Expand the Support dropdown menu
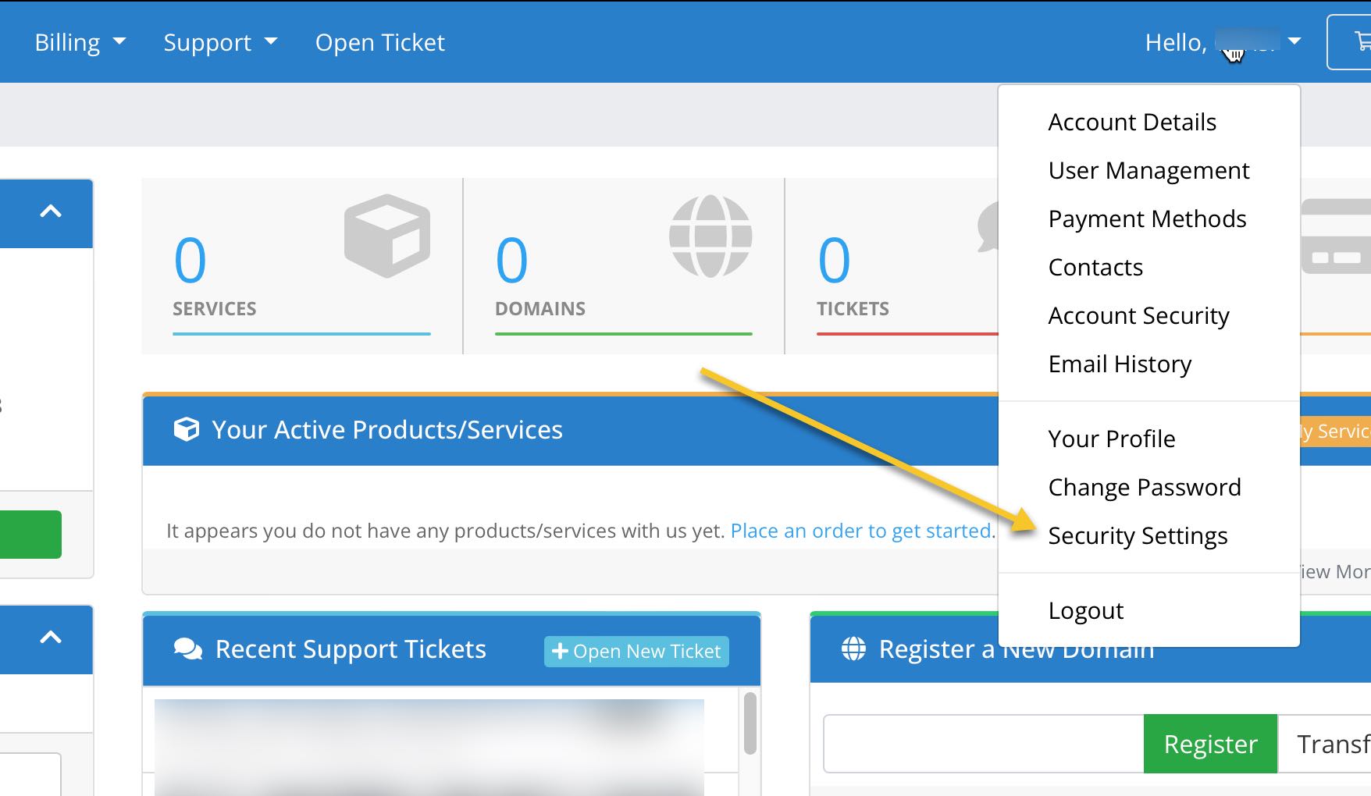The width and height of the screenshot is (1371, 796). coord(219,42)
